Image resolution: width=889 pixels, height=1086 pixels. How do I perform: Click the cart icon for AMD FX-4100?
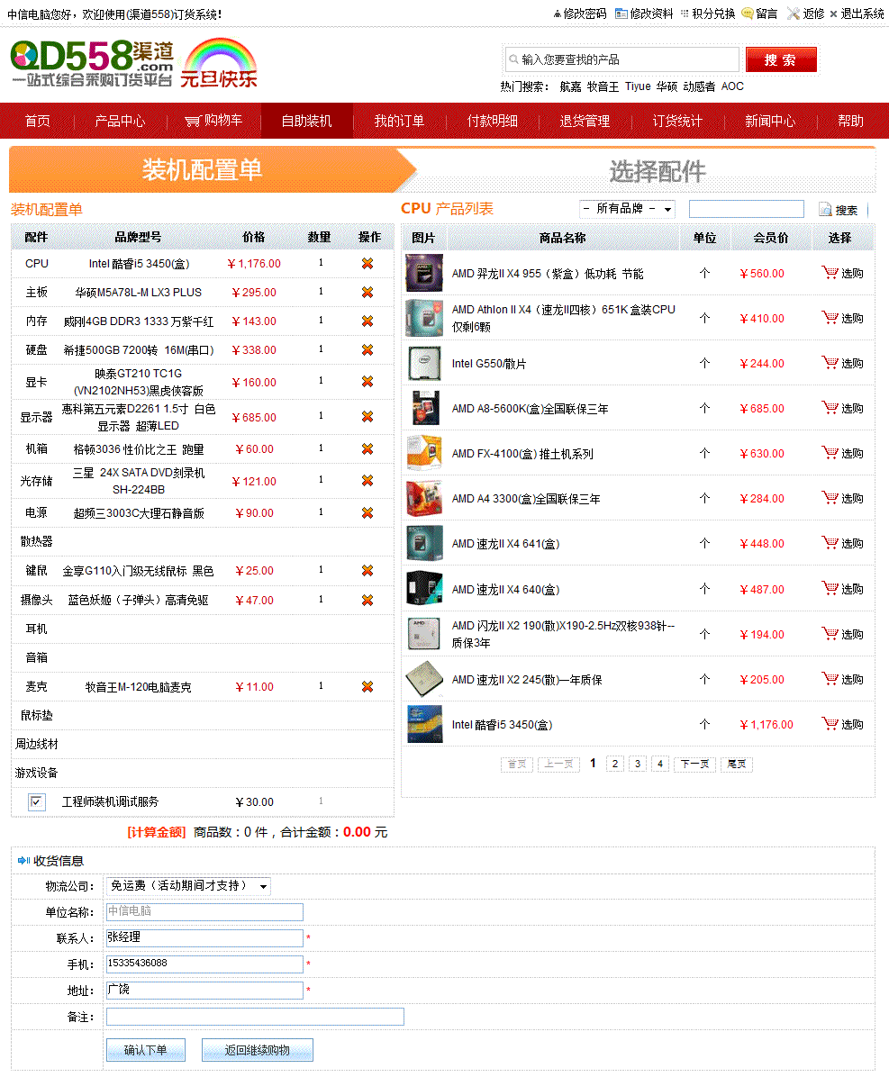830,453
